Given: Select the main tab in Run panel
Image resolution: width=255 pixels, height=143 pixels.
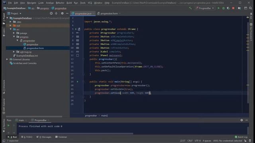Looking at the screenshot, I should tap(21, 120).
